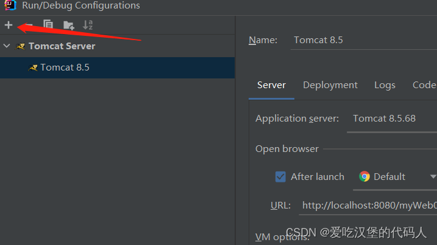
Task: Open the Default browser dropdown
Action: [395, 177]
